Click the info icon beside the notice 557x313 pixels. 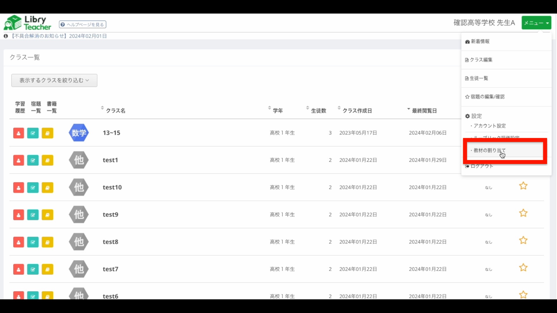click(x=6, y=36)
